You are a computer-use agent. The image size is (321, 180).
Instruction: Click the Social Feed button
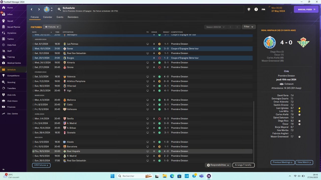tap(306, 9)
